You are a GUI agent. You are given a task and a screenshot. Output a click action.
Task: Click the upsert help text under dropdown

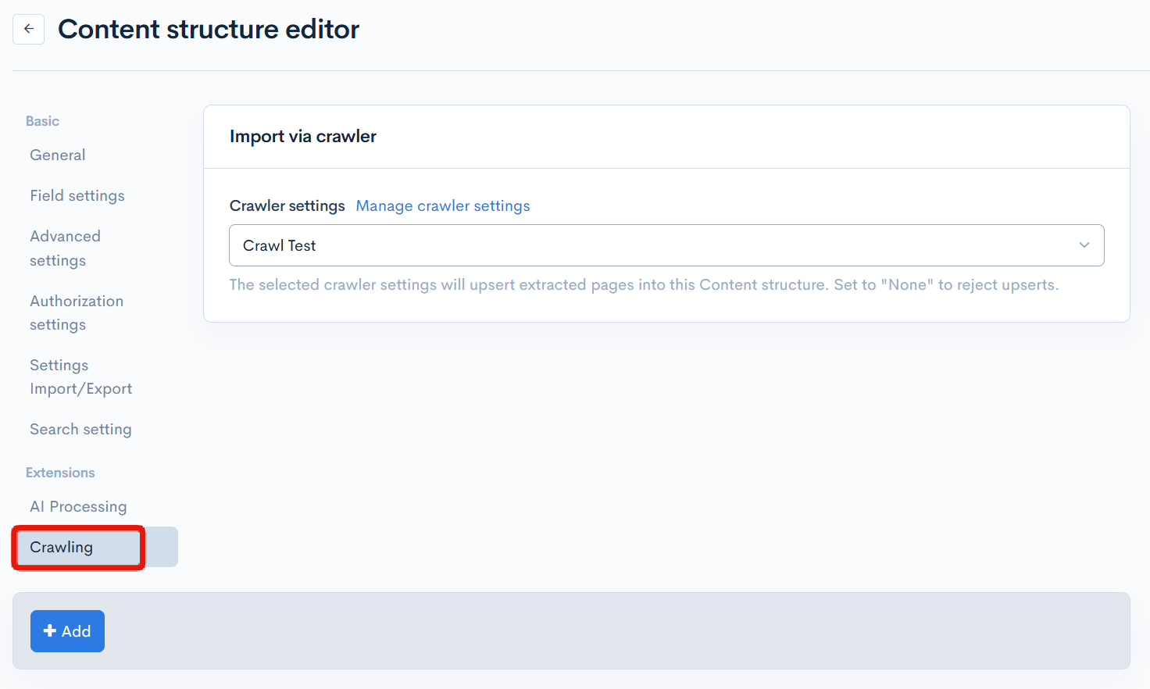click(x=644, y=284)
